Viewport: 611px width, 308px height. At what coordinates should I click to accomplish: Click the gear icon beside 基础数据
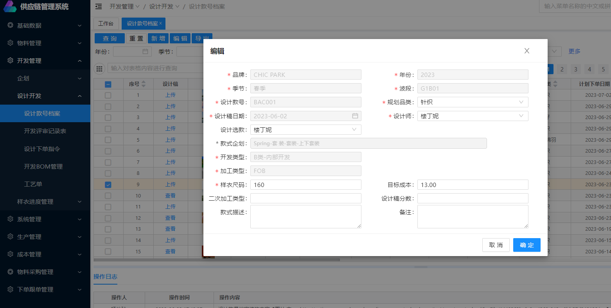point(11,25)
